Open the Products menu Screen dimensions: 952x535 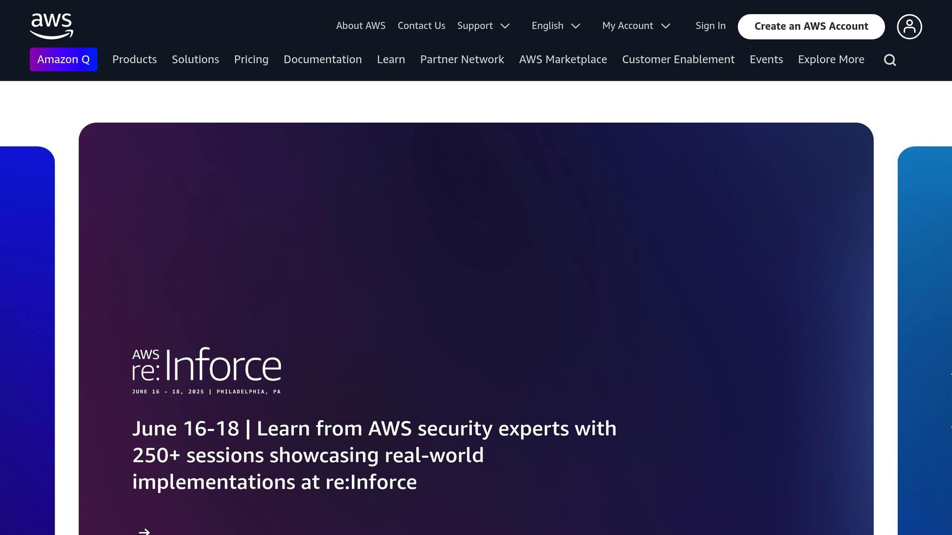click(x=134, y=59)
